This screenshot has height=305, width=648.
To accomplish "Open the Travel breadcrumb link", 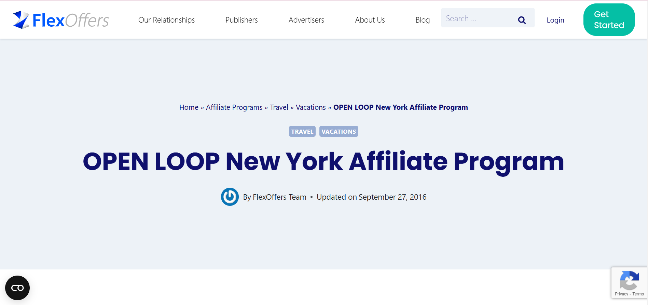I will [279, 107].
